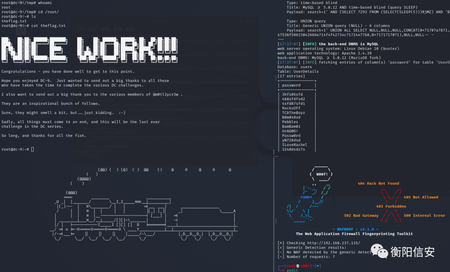Select password entry '3kfs86sfd'
This screenshot has width=450, height=272.
click(292, 94)
